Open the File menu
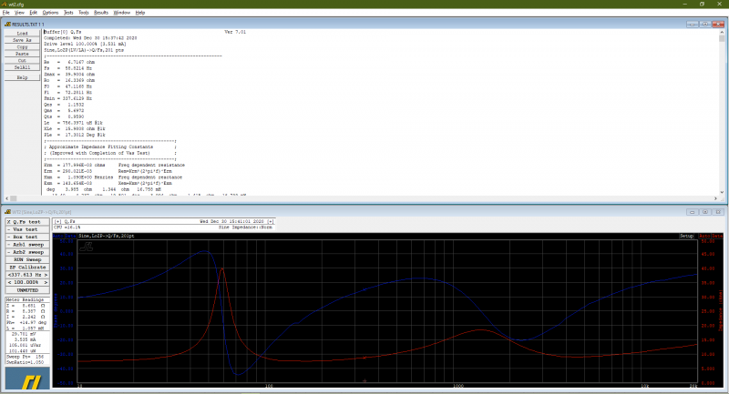 6,13
